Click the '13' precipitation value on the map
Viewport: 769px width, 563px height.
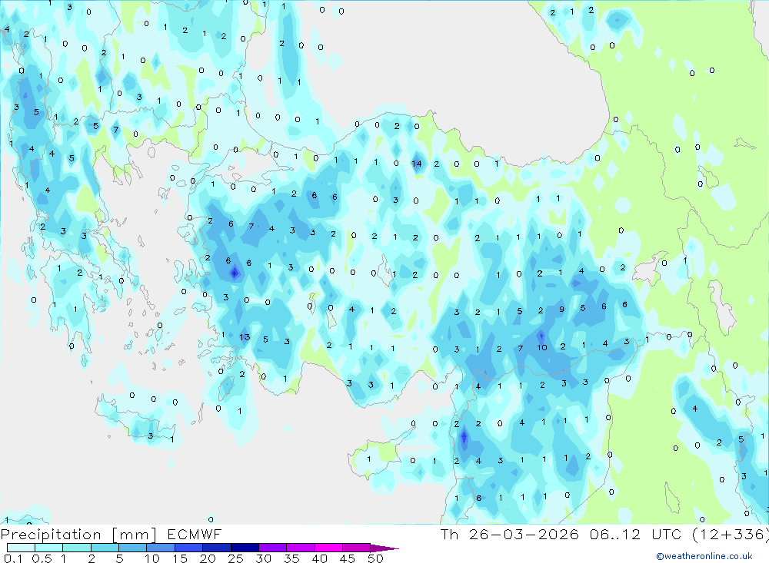245,336
